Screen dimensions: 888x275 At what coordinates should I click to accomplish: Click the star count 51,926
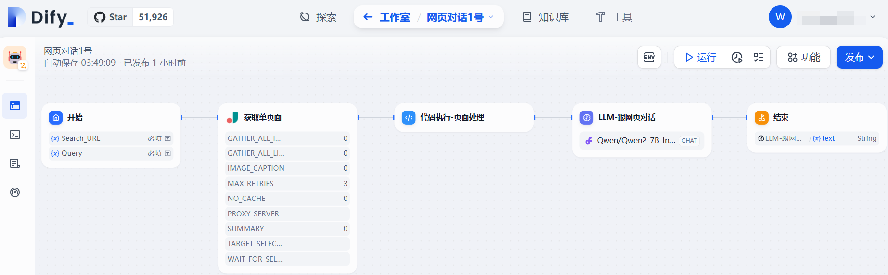[x=153, y=17]
